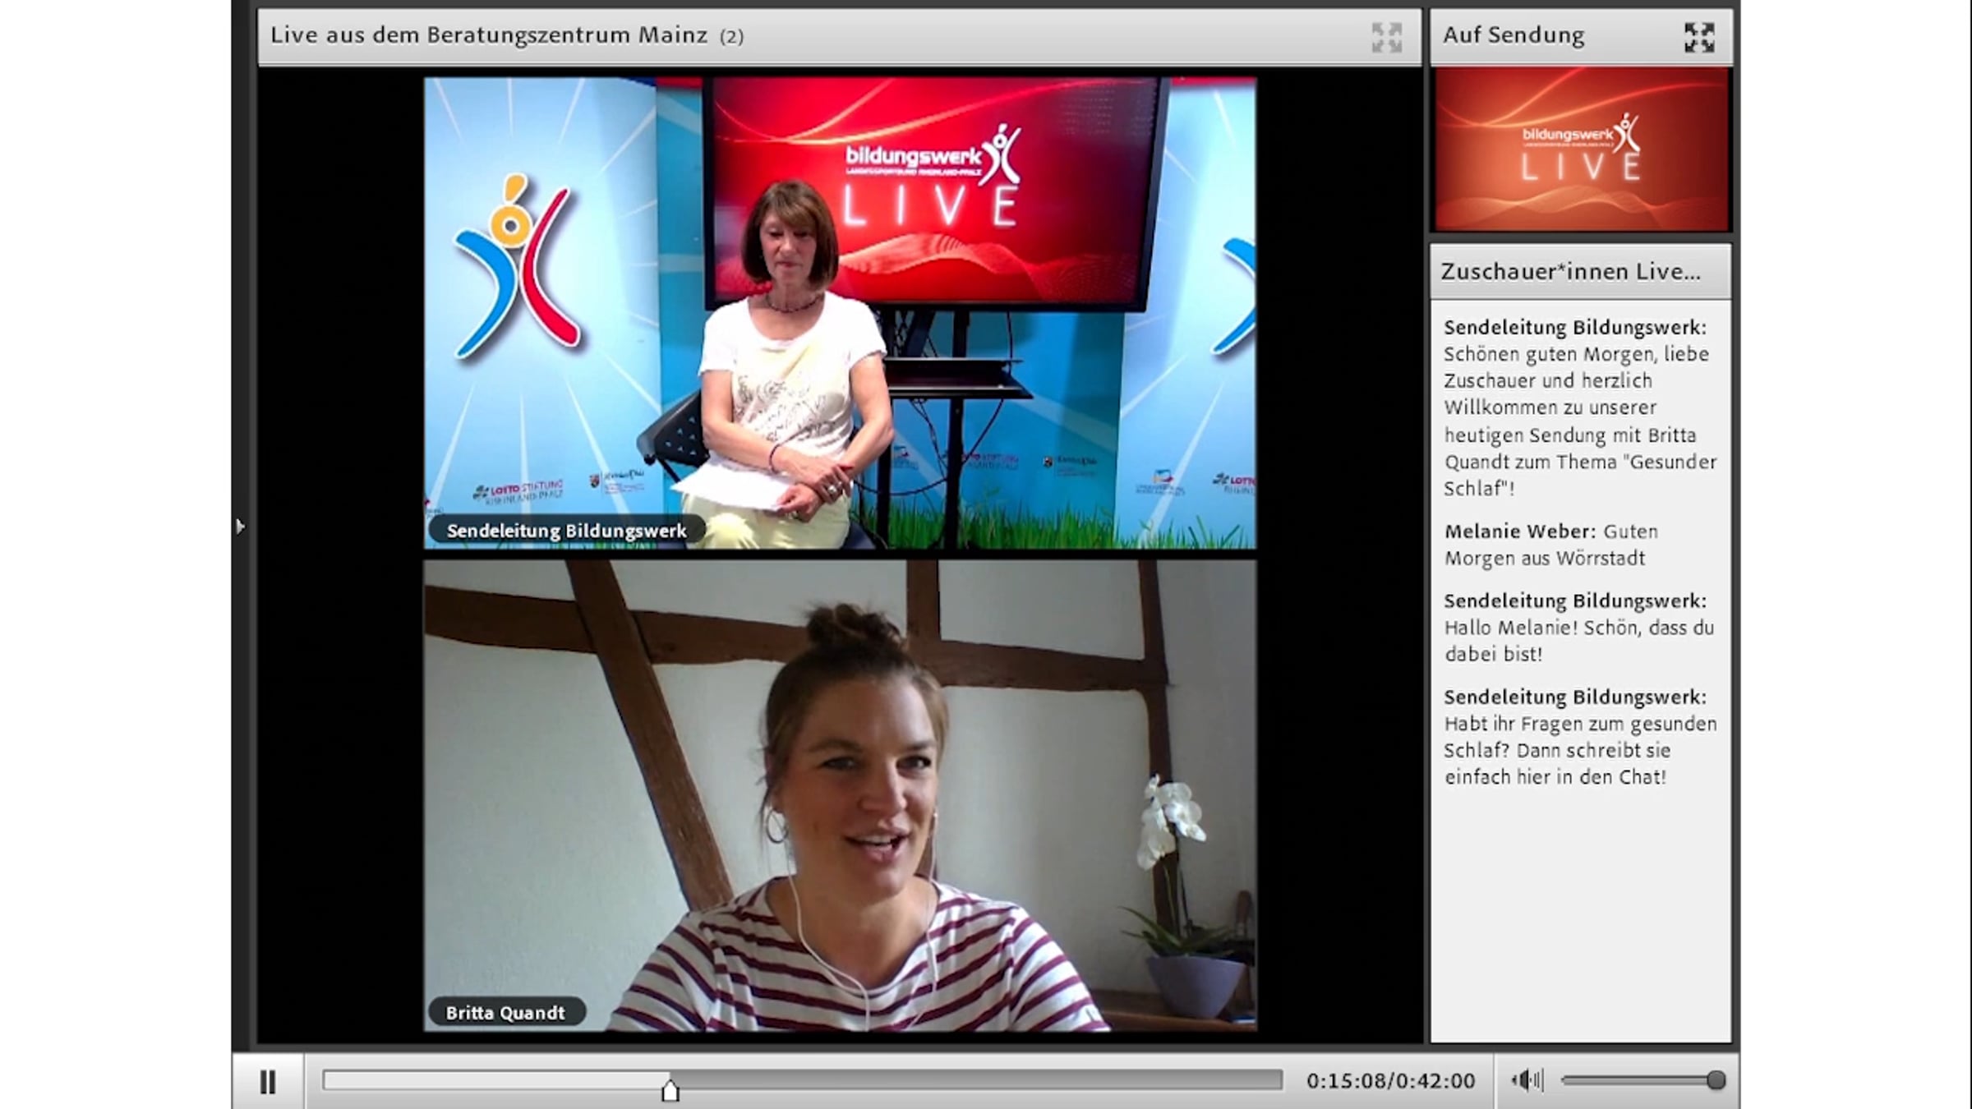Click the Zuschauer*innen Live chat header
1972x1109 pixels.
[1571, 272]
